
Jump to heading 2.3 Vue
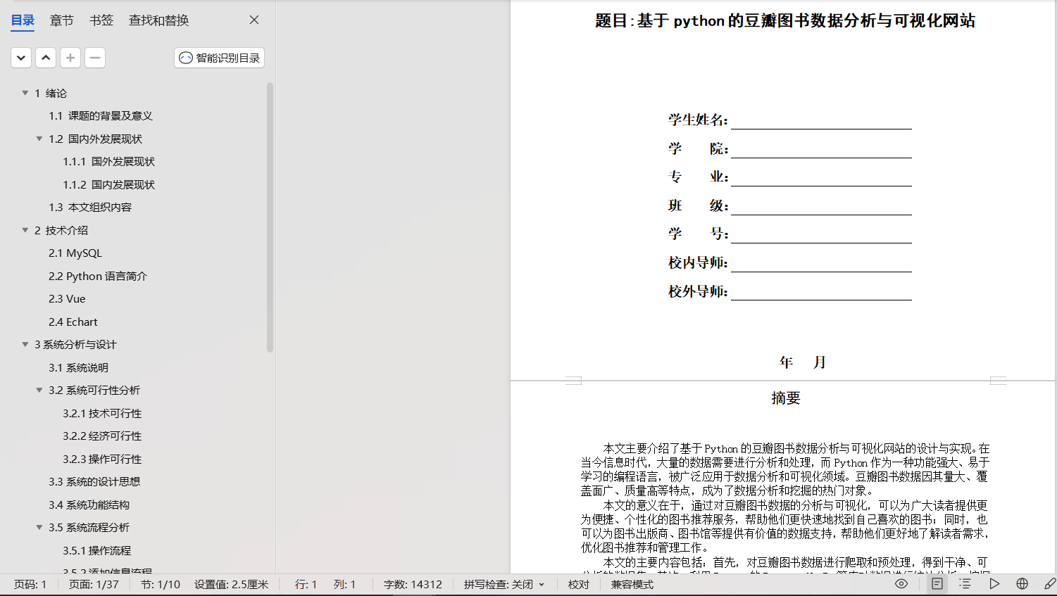coord(67,299)
